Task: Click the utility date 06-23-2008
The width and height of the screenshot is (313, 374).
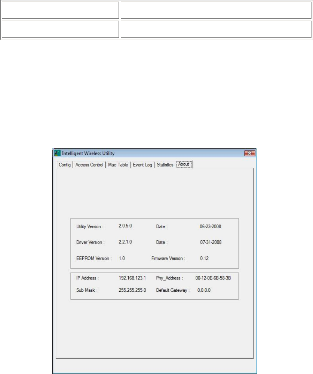Action: (x=210, y=226)
